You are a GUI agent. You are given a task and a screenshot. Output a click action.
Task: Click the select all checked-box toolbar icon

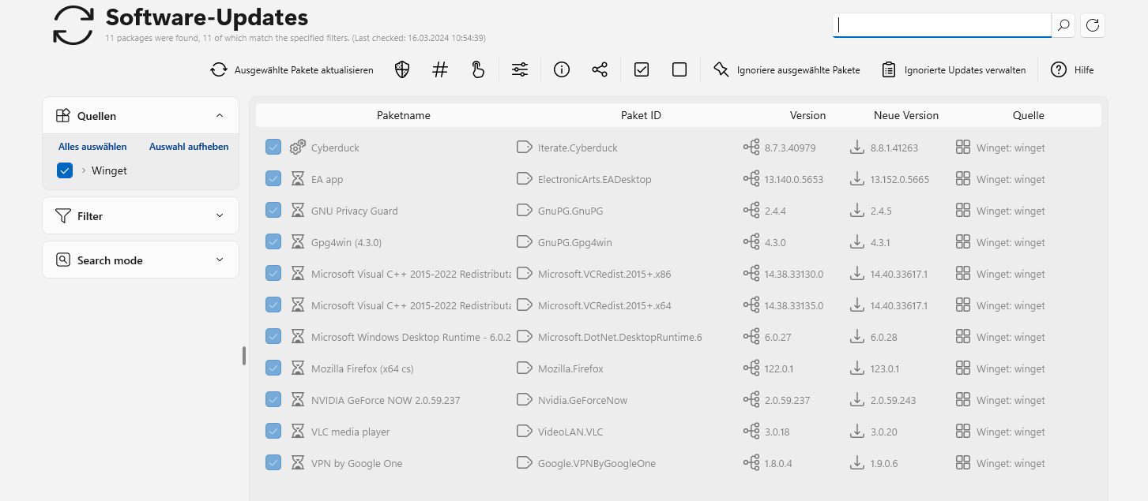point(642,70)
